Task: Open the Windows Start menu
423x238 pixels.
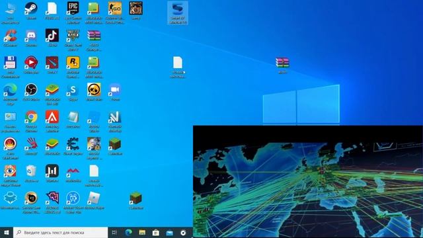Action: click(x=7, y=233)
